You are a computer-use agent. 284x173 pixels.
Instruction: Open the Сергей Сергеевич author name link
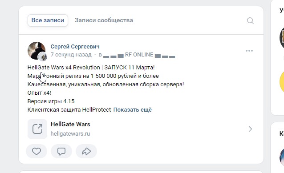click(75, 47)
